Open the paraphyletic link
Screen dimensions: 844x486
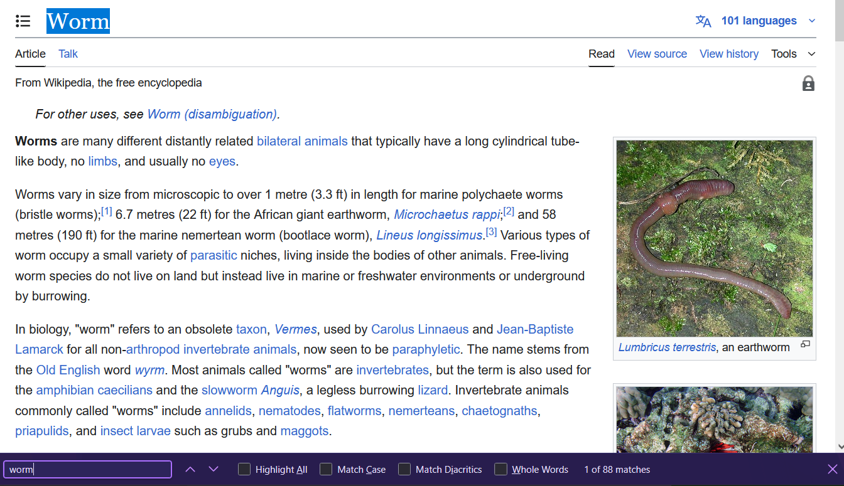click(426, 349)
